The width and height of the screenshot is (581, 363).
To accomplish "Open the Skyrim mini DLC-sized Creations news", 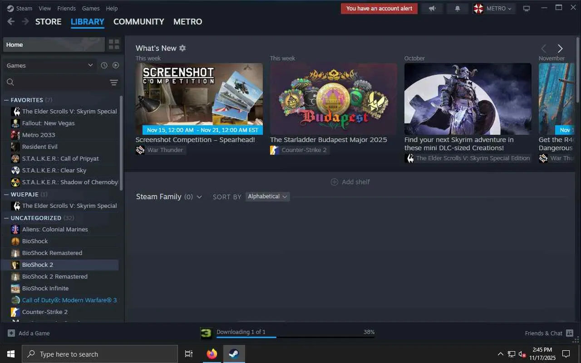I will pos(459,144).
